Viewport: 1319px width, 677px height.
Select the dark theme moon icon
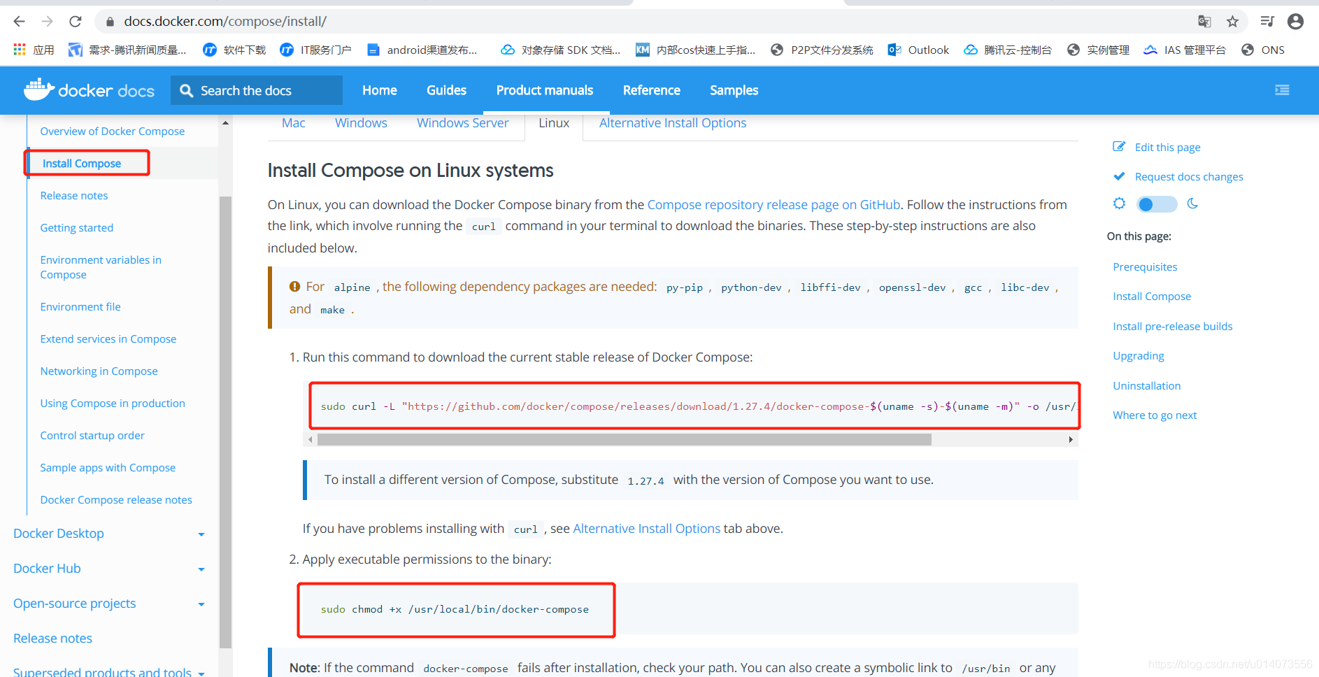[x=1192, y=204]
